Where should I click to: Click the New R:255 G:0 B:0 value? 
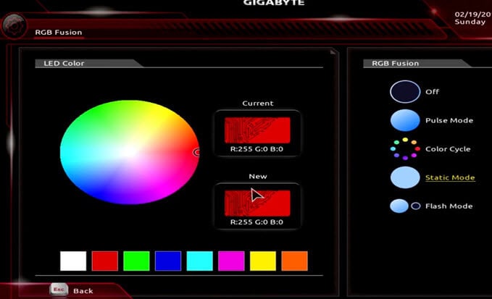point(257,222)
